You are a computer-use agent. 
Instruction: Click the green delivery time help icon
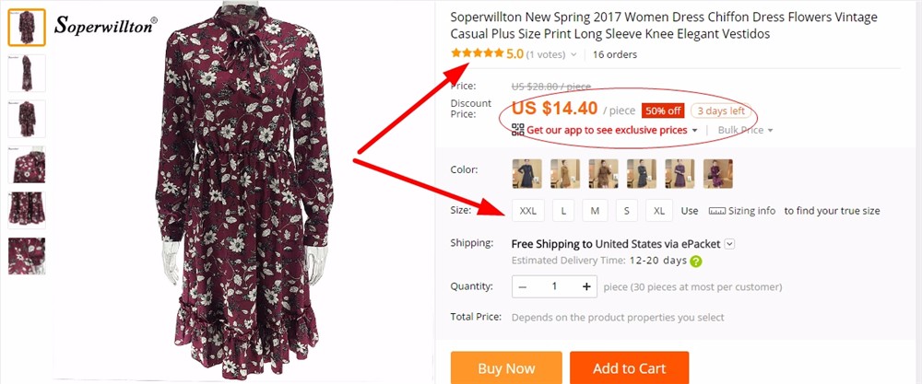click(x=696, y=261)
